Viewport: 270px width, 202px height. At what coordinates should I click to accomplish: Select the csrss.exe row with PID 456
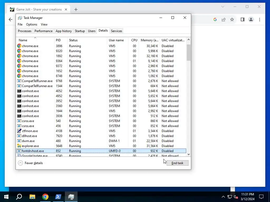pyautogui.click(x=101, y=126)
